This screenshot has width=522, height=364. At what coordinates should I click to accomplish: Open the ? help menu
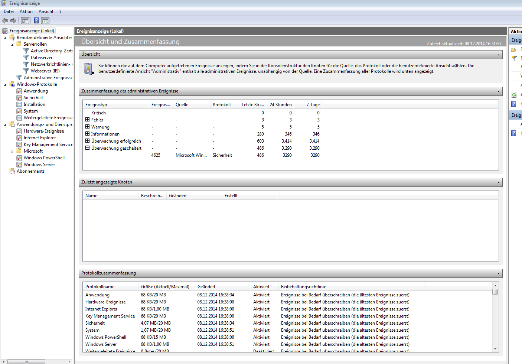(x=60, y=12)
